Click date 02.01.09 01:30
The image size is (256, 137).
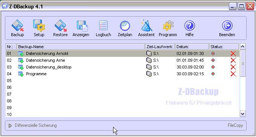pos(190,53)
